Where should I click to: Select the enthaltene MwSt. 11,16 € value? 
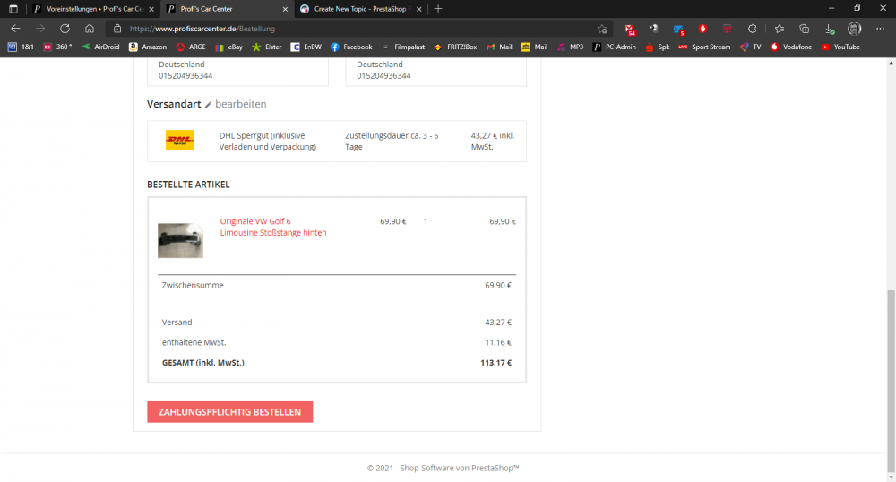[x=498, y=342]
